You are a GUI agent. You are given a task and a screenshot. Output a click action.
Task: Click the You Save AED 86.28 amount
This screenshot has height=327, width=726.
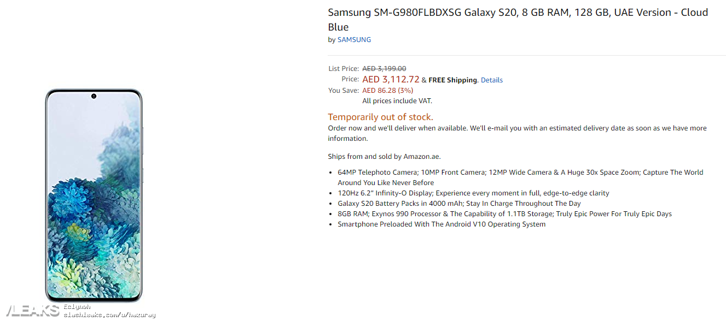coord(387,91)
